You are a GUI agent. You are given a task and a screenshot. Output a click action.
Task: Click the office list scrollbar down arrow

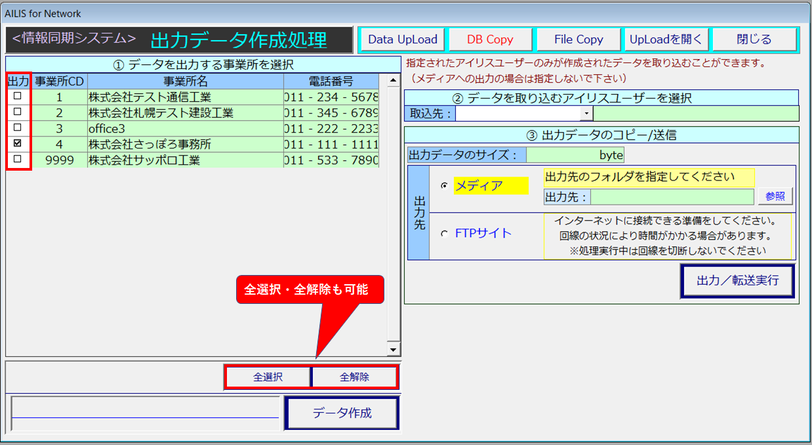coord(394,350)
